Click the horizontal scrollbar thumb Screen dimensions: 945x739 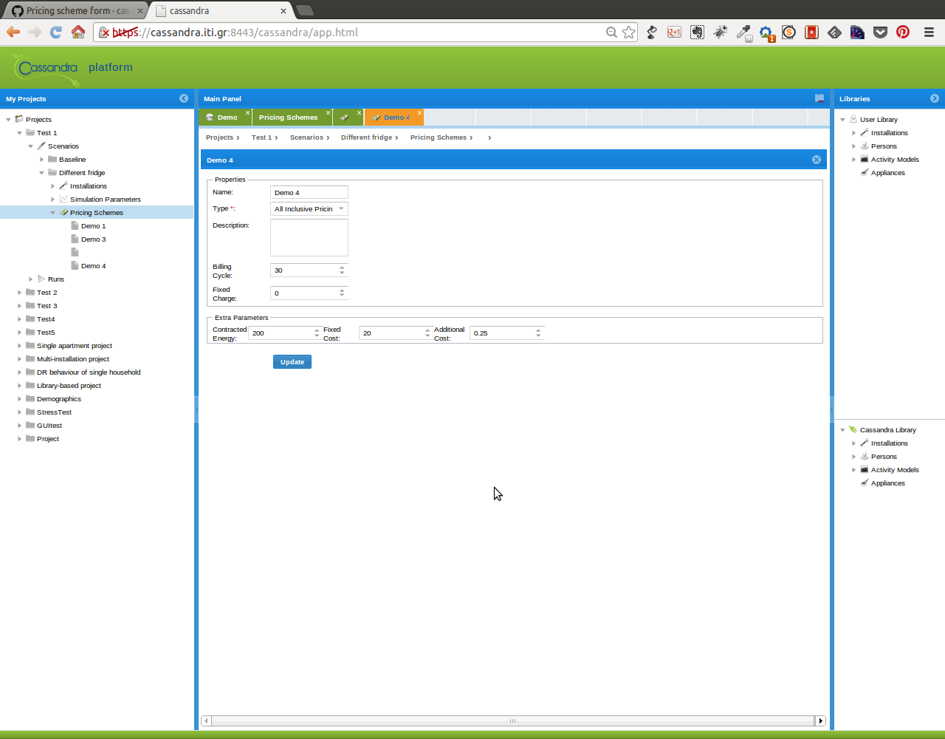pos(512,721)
